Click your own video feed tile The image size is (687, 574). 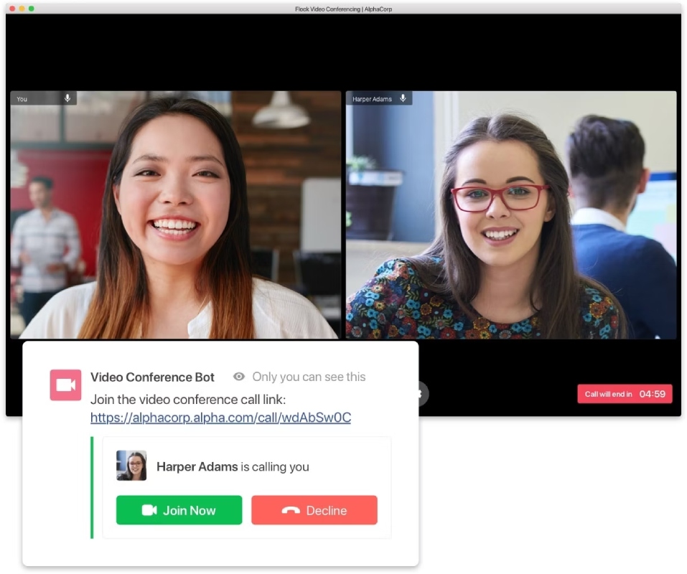(x=176, y=215)
